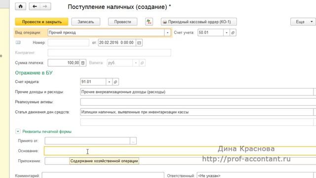Open calendar picker next to date field
Image resolution: width=316 pixels, height=178 pixels.
(x=139, y=43)
